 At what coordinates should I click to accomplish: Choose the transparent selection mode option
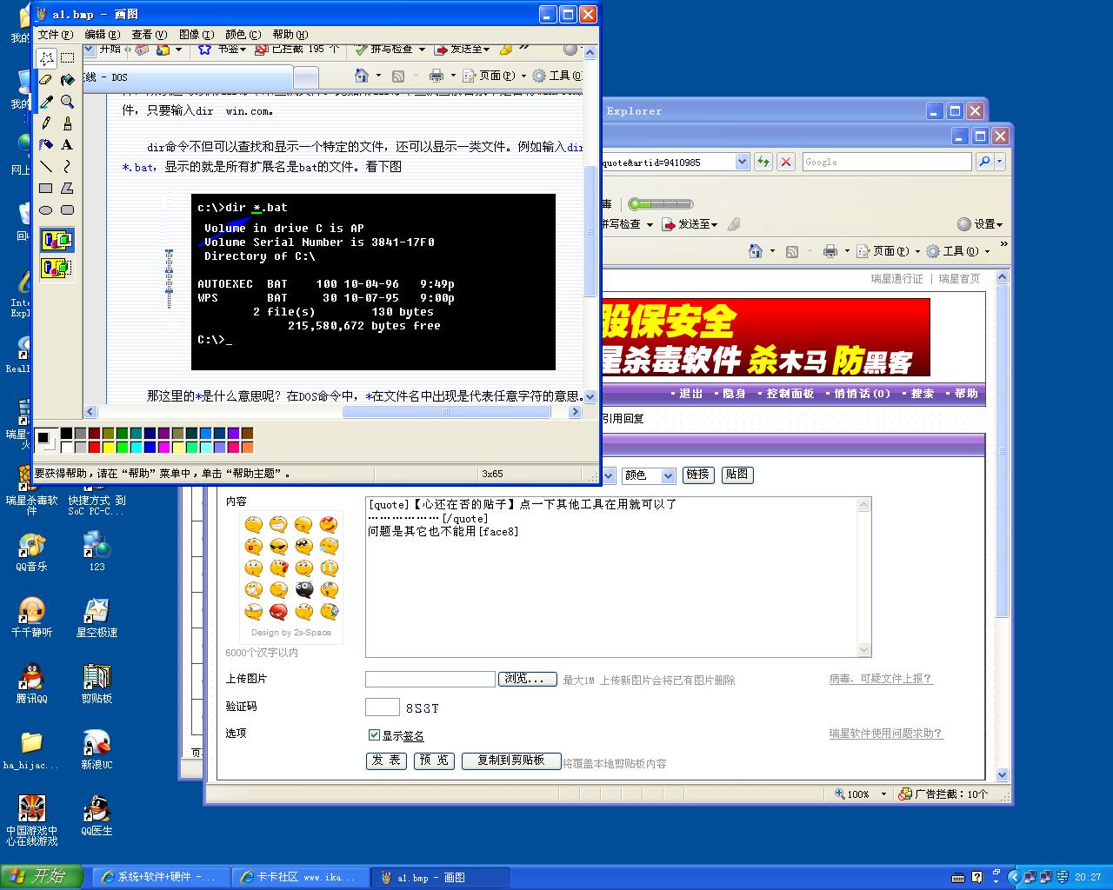[x=57, y=268]
